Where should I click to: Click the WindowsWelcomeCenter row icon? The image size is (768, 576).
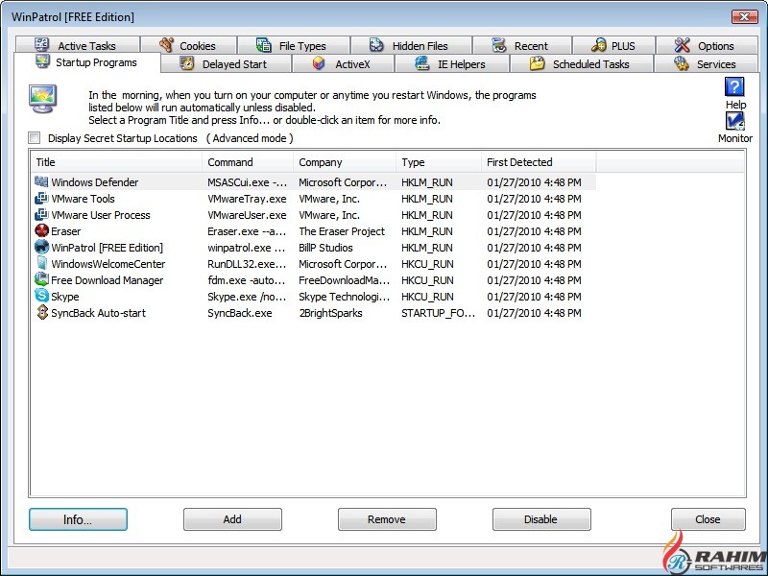[42, 263]
